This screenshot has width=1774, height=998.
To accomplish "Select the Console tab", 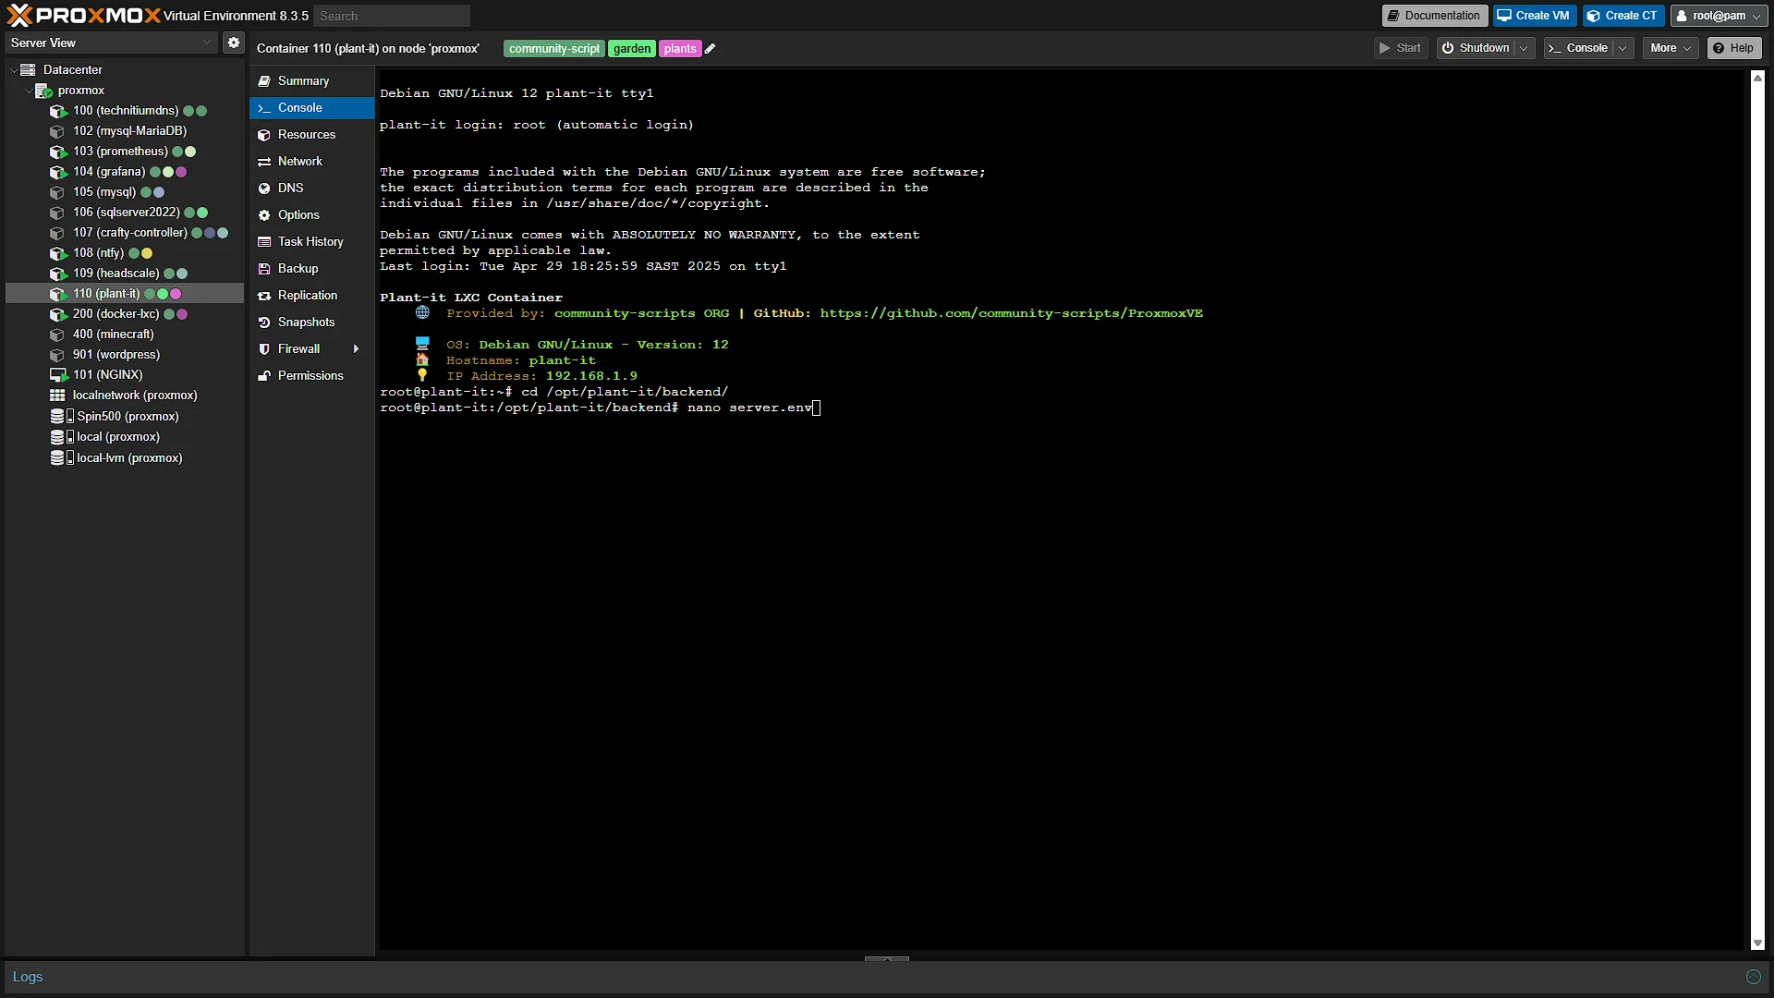I will pyautogui.click(x=311, y=108).
